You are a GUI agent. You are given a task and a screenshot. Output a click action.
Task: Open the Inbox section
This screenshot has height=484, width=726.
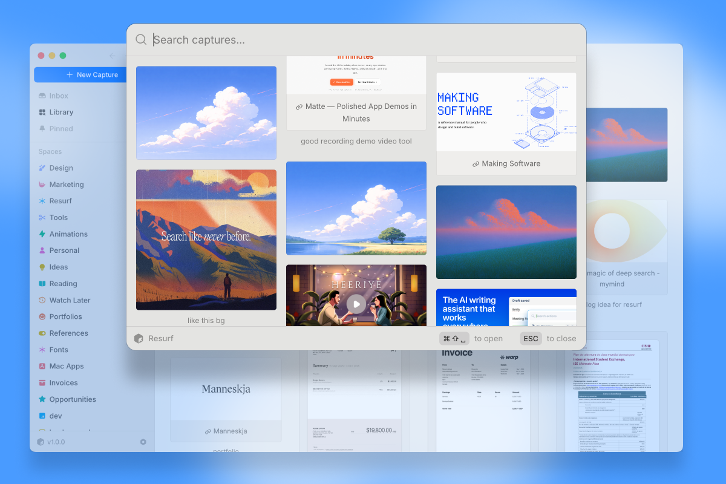59,96
